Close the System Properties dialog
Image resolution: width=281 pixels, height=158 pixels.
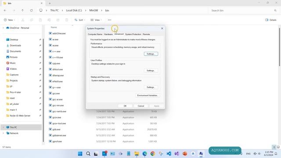point(162,29)
